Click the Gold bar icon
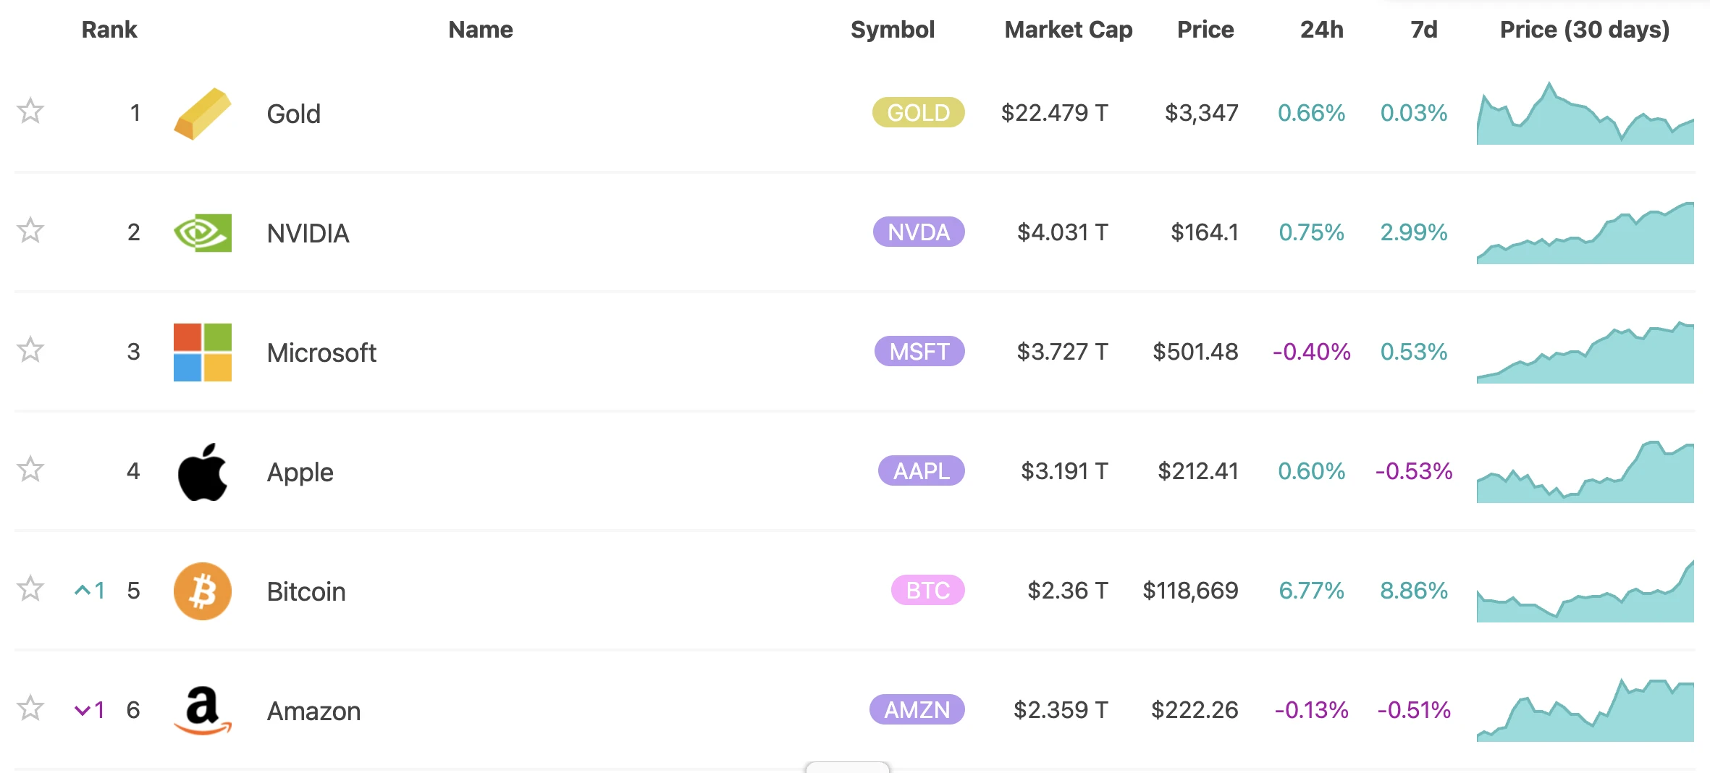This screenshot has width=1710, height=773. [202, 114]
